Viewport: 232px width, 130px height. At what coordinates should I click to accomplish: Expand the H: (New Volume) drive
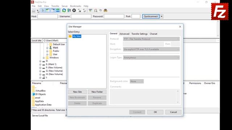click(40, 74)
